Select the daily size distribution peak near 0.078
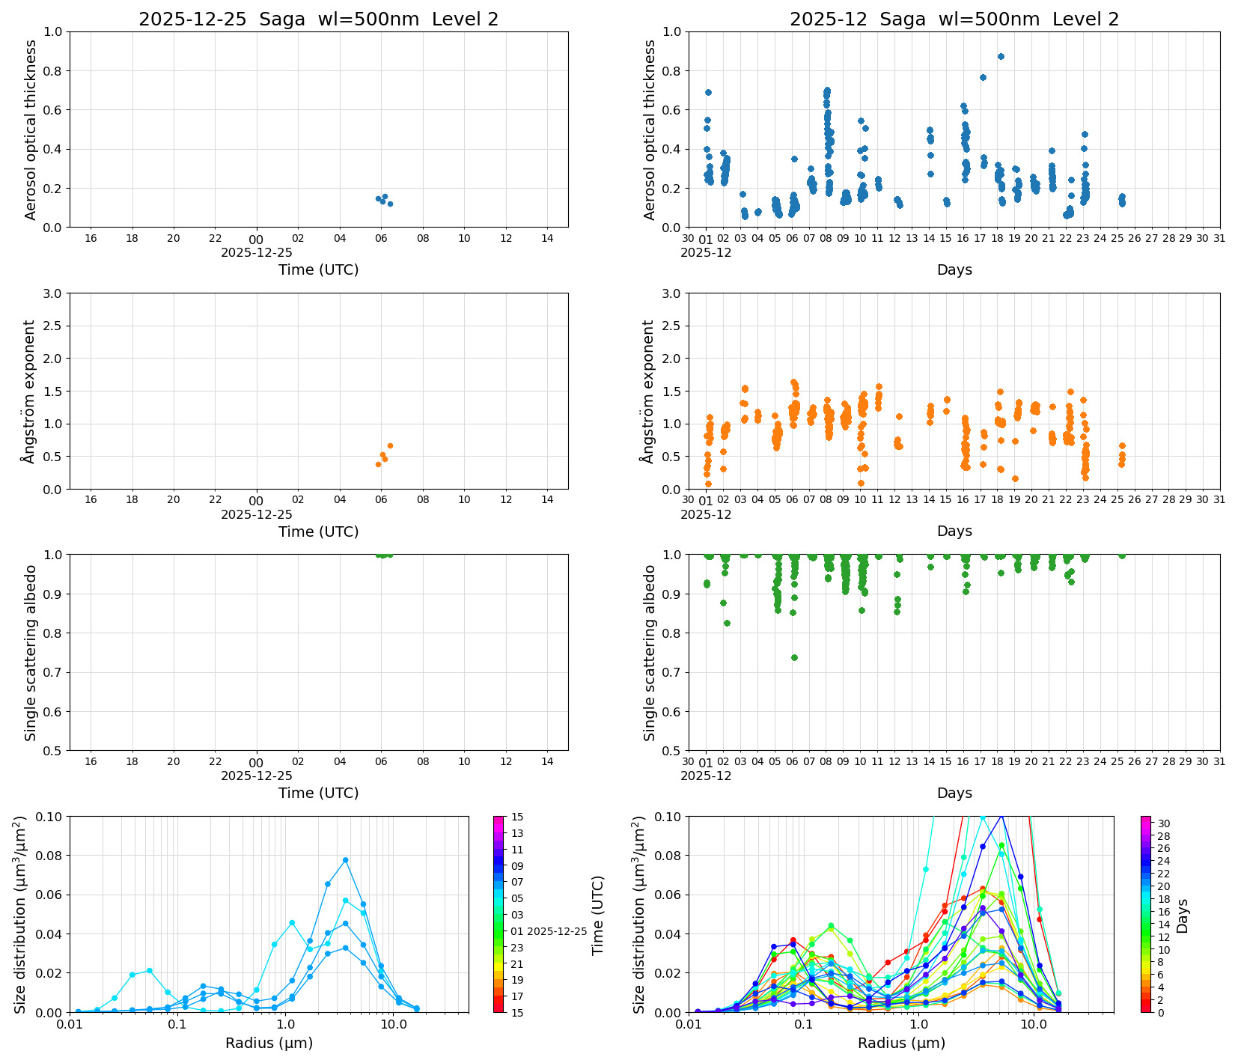This screenshot has height=1063, width=1238. (x=345, y=860)
